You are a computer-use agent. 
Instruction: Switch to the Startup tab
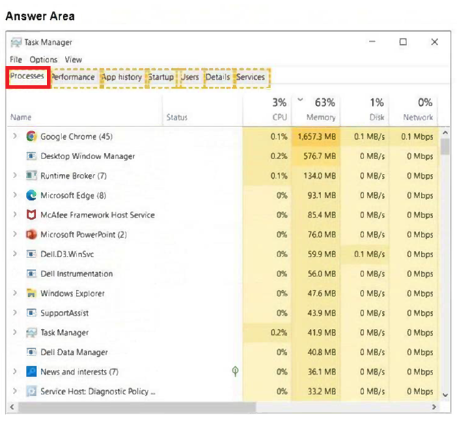tap(161, 78)
